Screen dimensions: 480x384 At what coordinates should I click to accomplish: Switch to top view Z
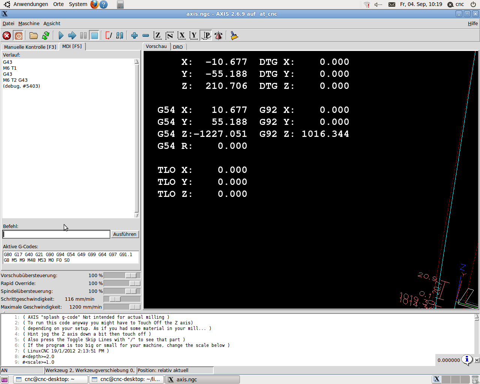coord(157,36)
